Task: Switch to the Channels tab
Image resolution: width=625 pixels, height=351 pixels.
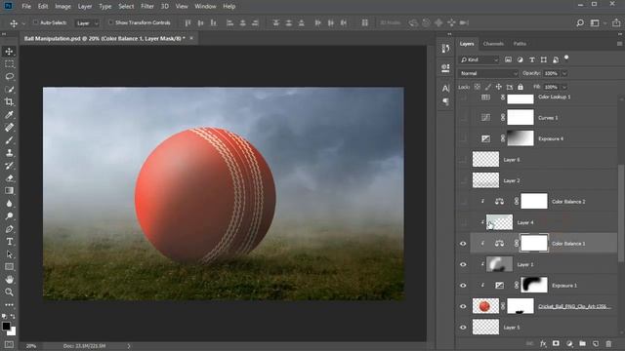Action: 493,44
